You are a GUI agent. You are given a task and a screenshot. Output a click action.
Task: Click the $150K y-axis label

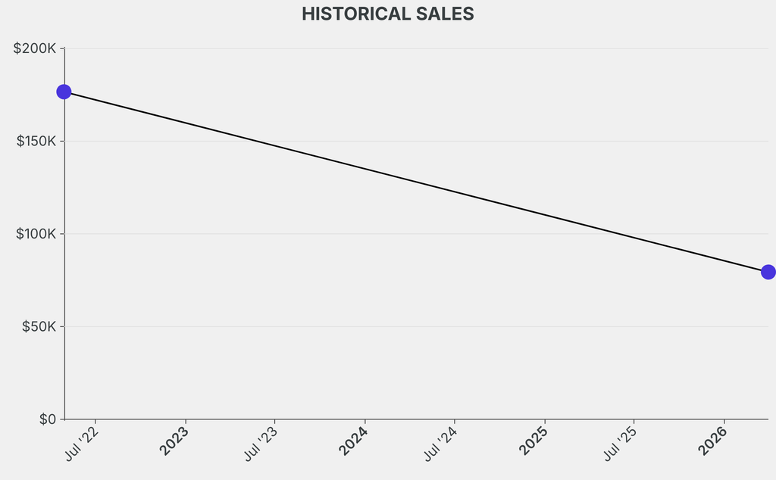click(35, 142)
